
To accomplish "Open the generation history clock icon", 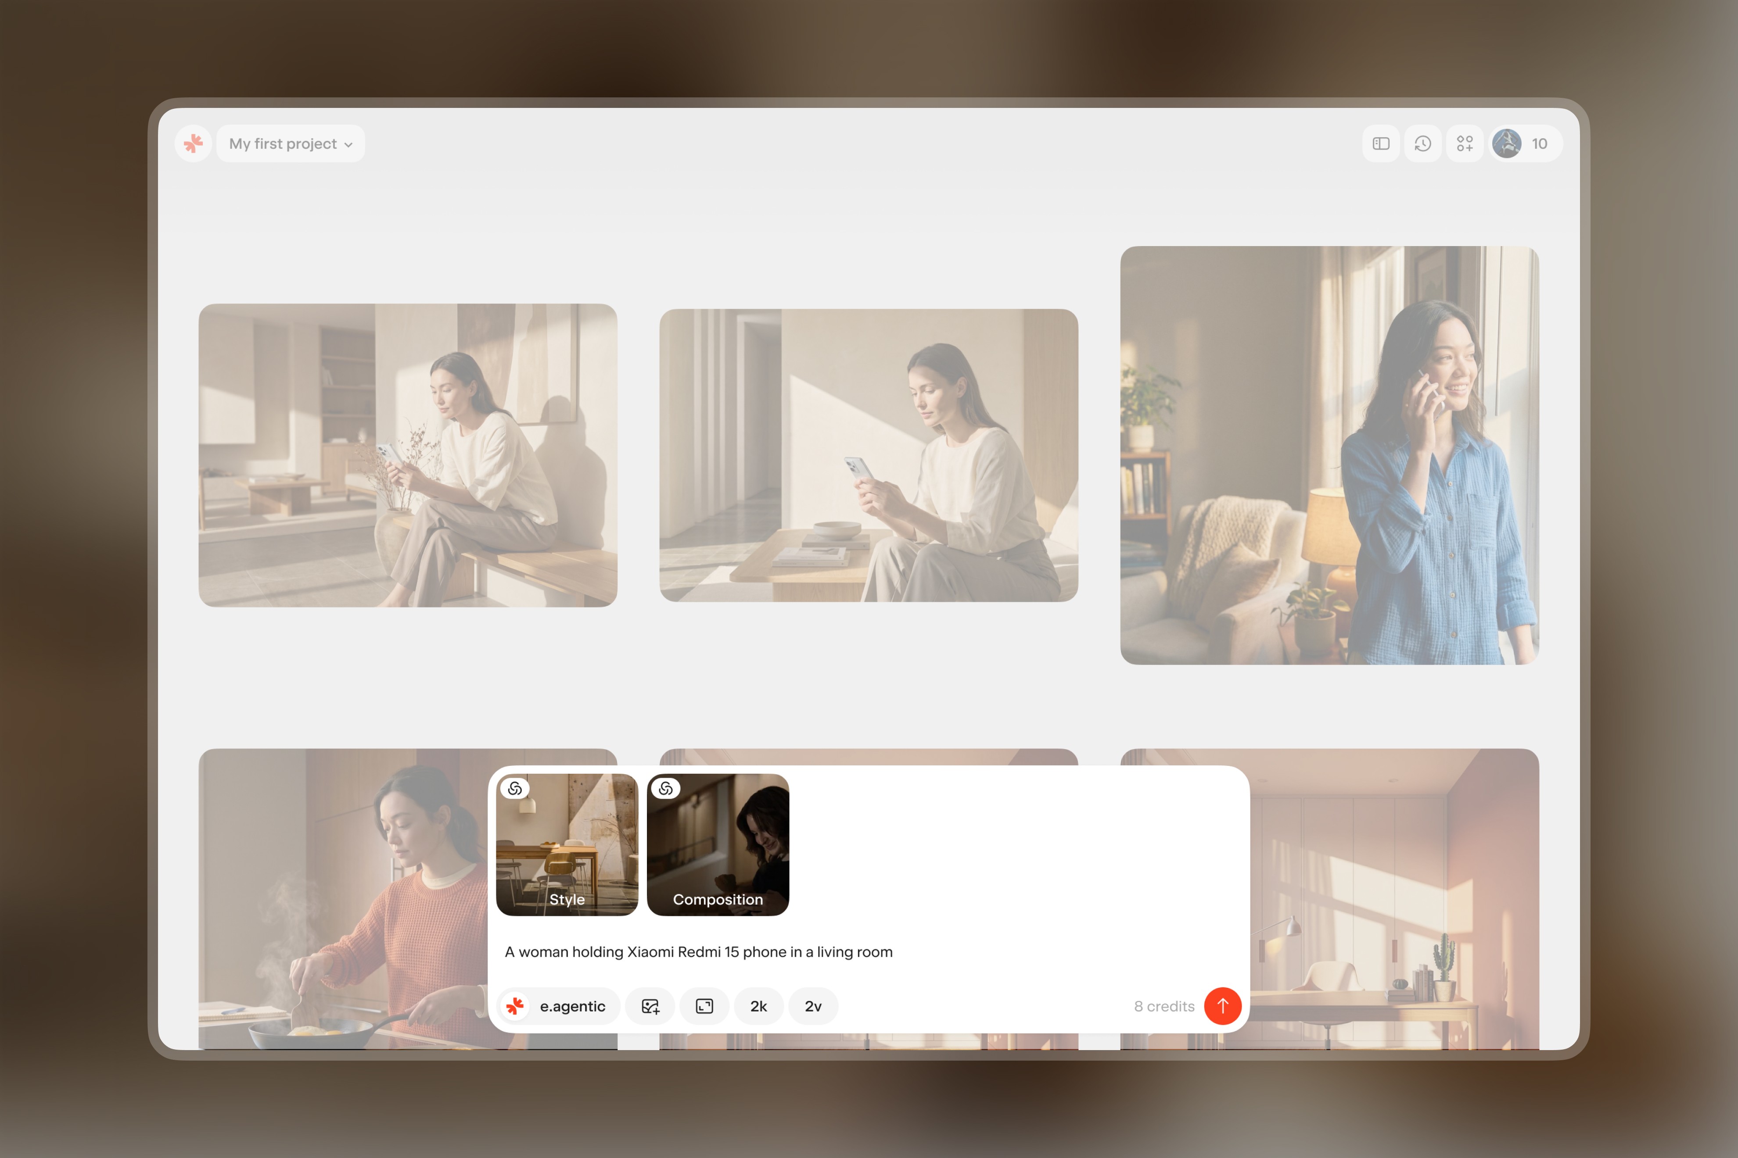I will [x=1422, y=143].
